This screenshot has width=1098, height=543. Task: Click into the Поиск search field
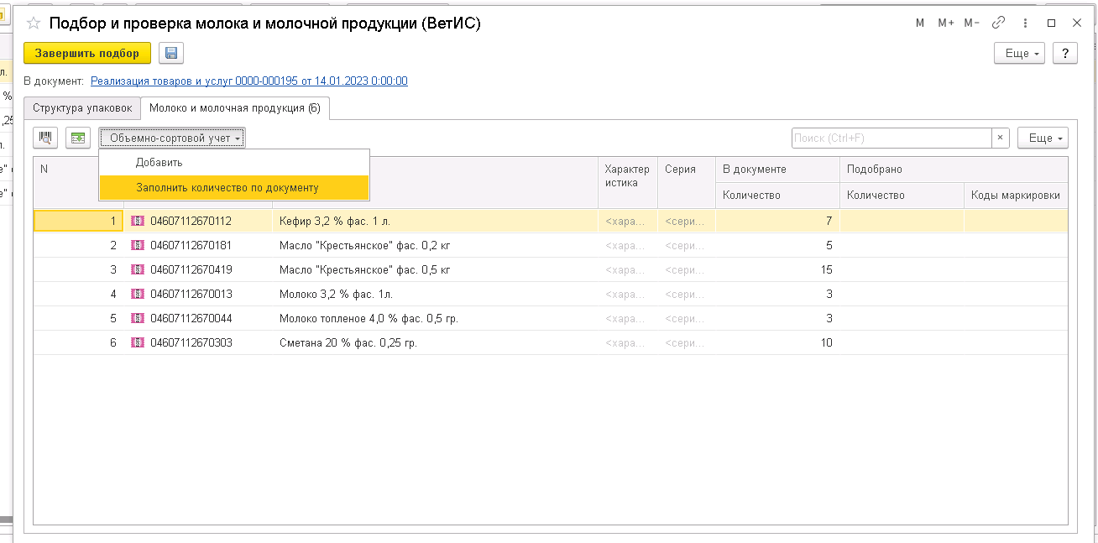coord(890,138)
